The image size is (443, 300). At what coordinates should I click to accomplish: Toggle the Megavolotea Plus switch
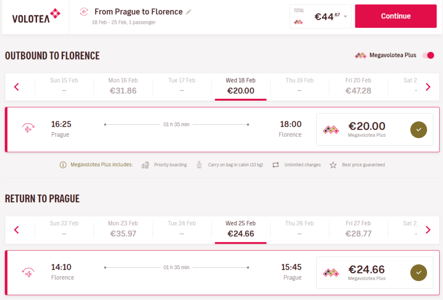pos(428,55)
